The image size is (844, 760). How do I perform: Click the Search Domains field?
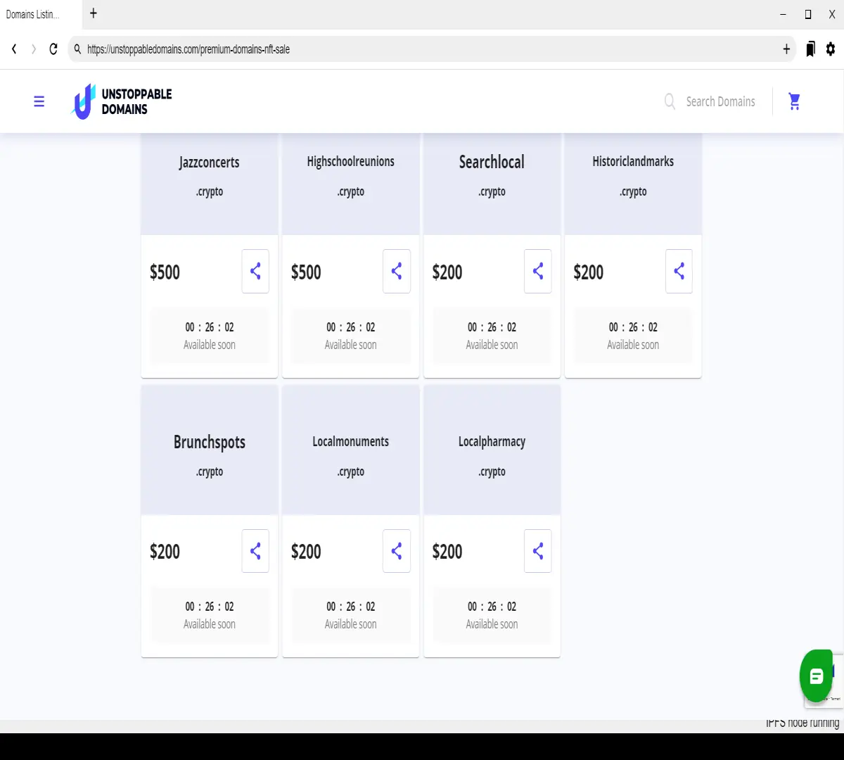[710, 101]
